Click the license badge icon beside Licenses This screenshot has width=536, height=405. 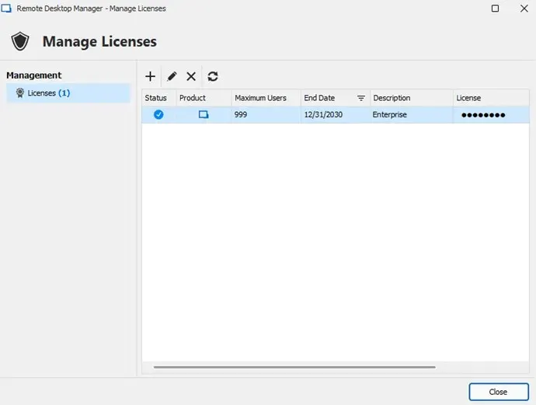(x=20, y=93)
